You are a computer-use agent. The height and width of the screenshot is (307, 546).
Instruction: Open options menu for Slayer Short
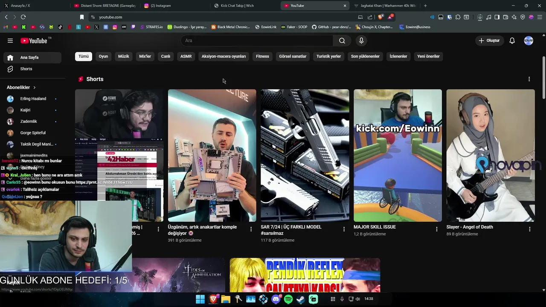[x=529, y=229]
